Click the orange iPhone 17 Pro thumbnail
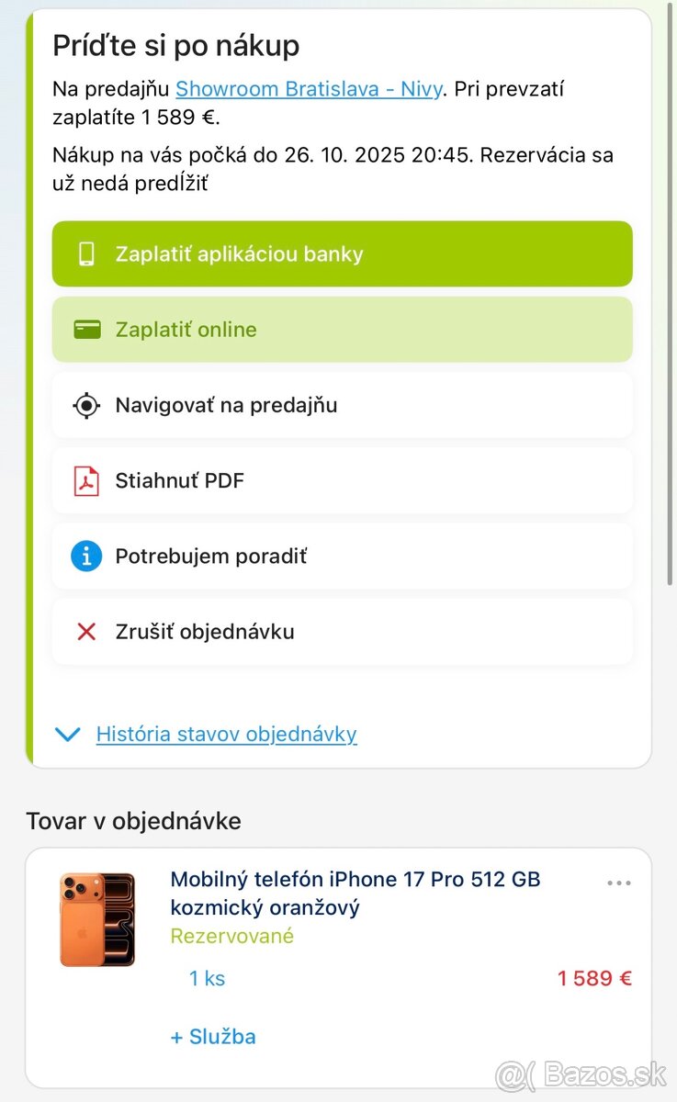Screen dimensions: 677x1102 pos(97,919)
